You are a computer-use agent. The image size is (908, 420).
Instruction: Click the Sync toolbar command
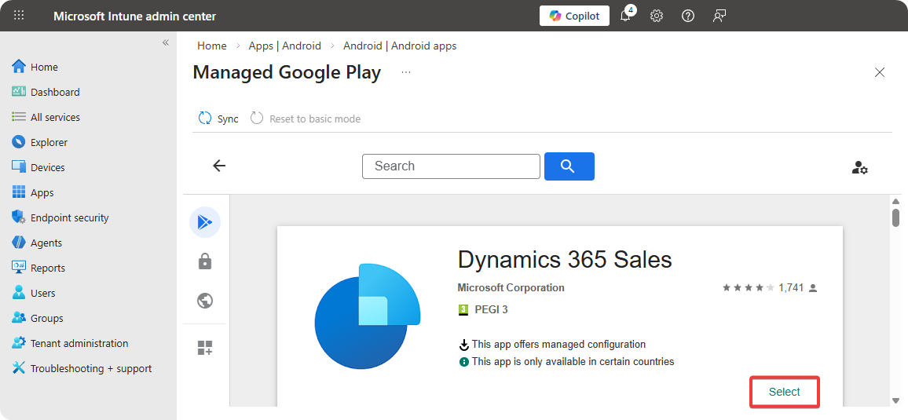click(x=219, y=119)
